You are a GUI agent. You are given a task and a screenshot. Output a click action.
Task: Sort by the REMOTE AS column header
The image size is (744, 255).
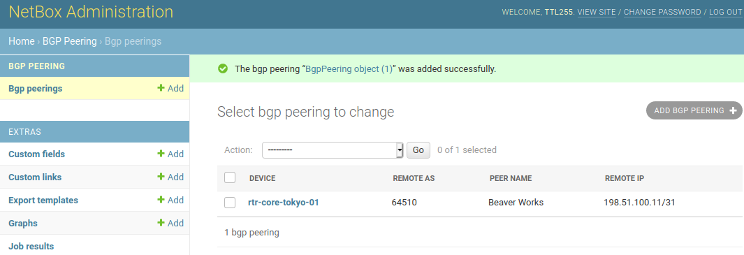point(414,179)
